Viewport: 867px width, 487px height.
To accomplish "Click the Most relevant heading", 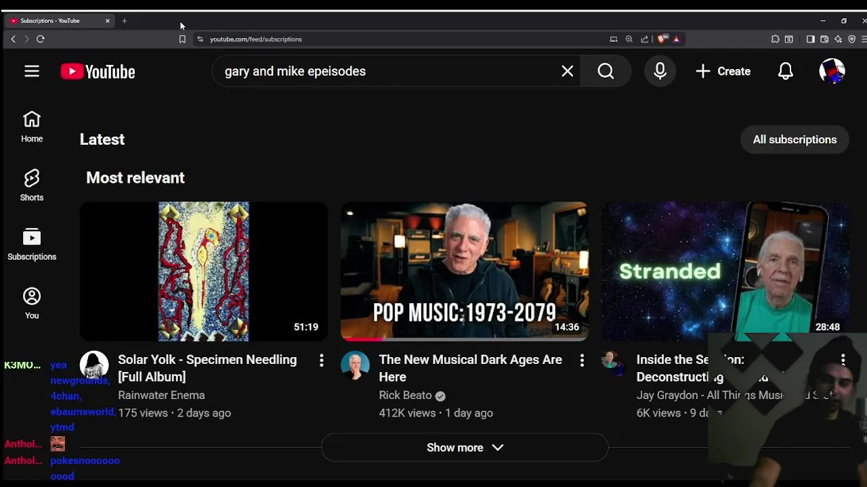I will tap(135, 178).
